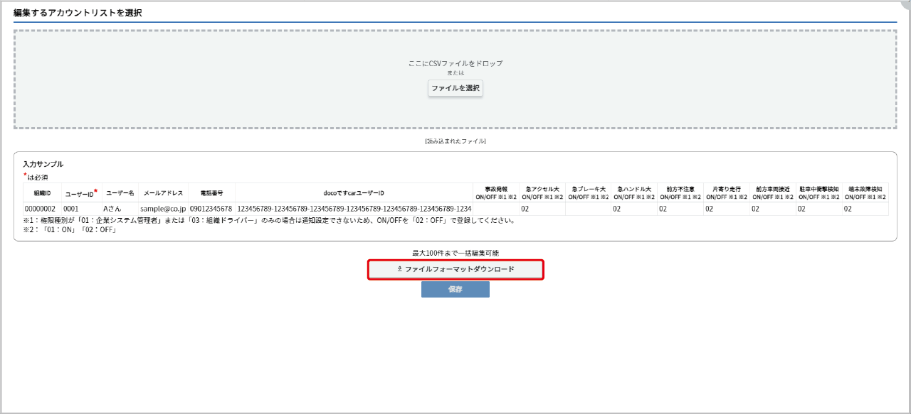Image resolution: width=911 pixels, height=414 pixels.
Task: Select the 急ブレーキ大 column header
Action: click(x=588, y=193)
